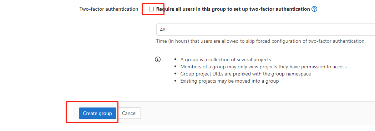Enable the two-factor authentication requirement checkbox
This screenshot has width=375, height=131.
(151, 9)
